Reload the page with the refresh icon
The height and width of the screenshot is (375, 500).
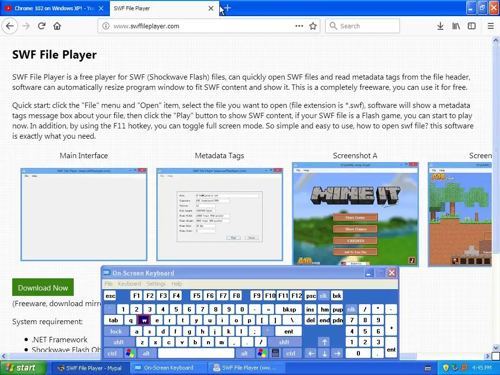pos(42,26)
